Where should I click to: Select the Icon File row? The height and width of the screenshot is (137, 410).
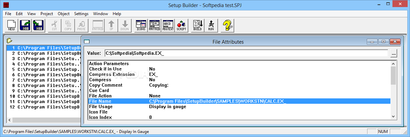tap(239, 112)
